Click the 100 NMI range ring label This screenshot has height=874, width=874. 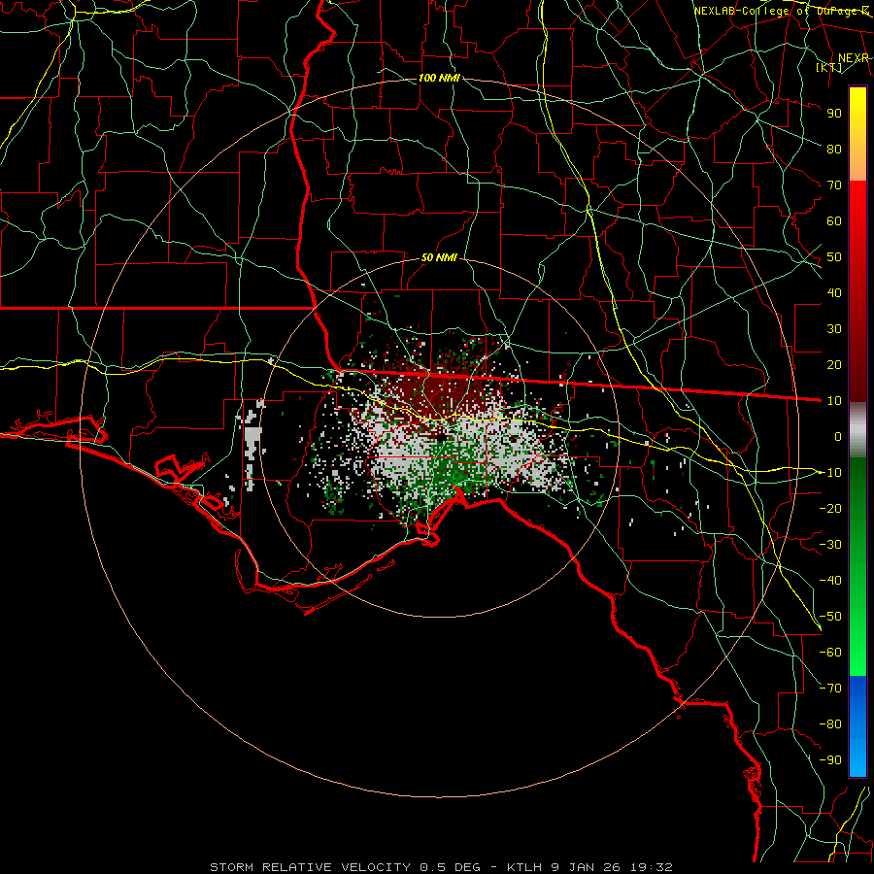tap(439, 78)
